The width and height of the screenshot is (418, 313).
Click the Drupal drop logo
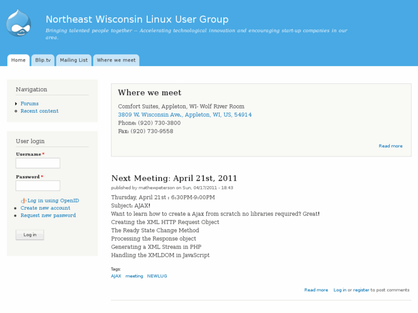(x=18, y=24)
